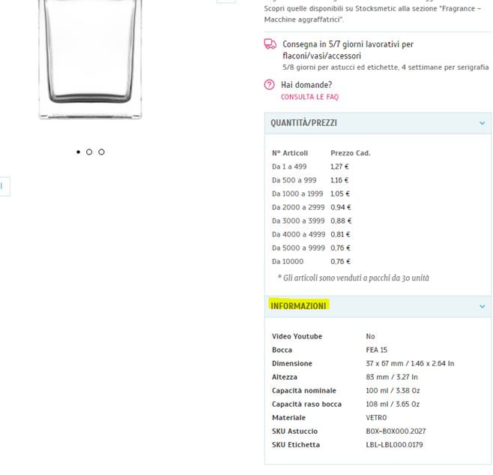Select the second carousel dot under the image

click(x=89, y=152)
